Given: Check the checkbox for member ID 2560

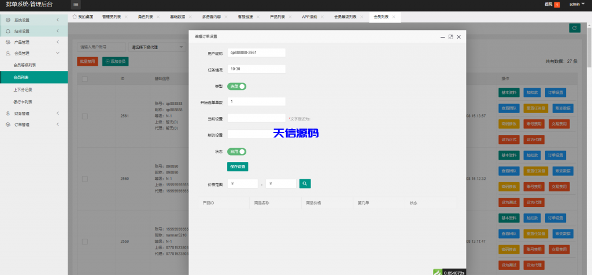Looking at the screenshot, I should pyautogui.click(x=85, y=179).
